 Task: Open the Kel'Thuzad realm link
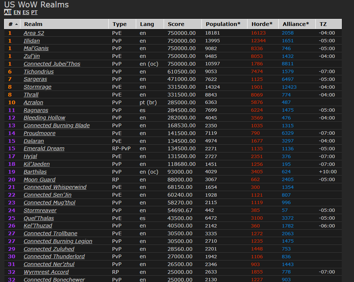pos(38,226)
